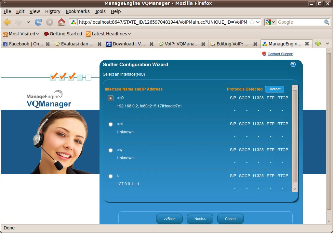This screenshot has width=333, height=233.
Task: Reload the current page
Action: coord(38,22)
